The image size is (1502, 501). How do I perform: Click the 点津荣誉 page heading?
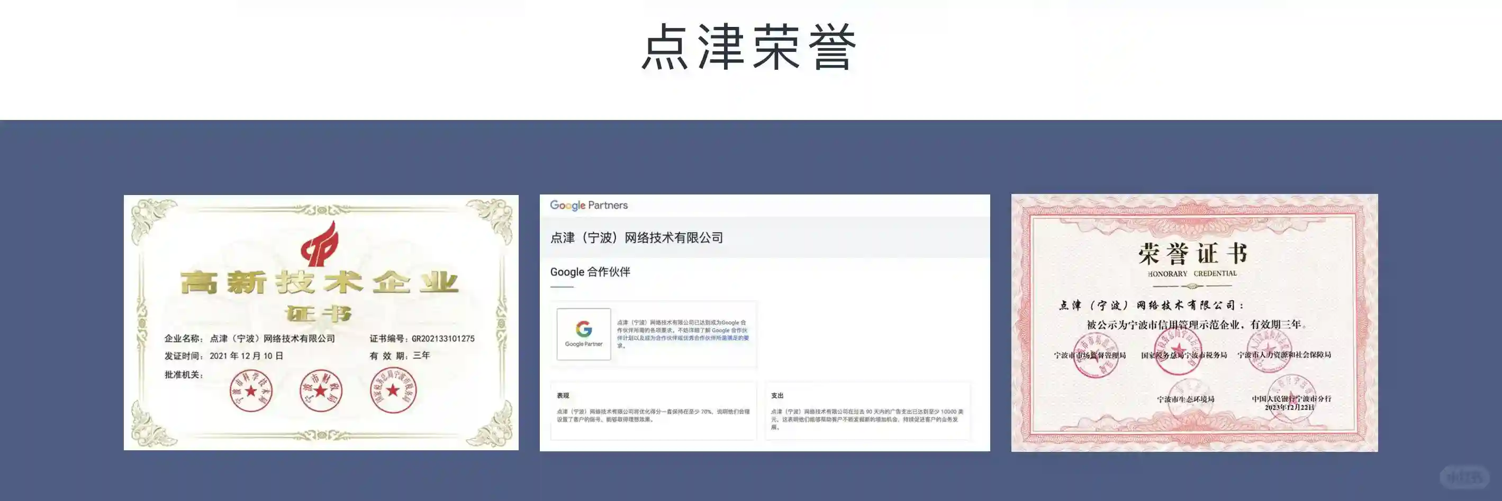(x=750, y=48)
